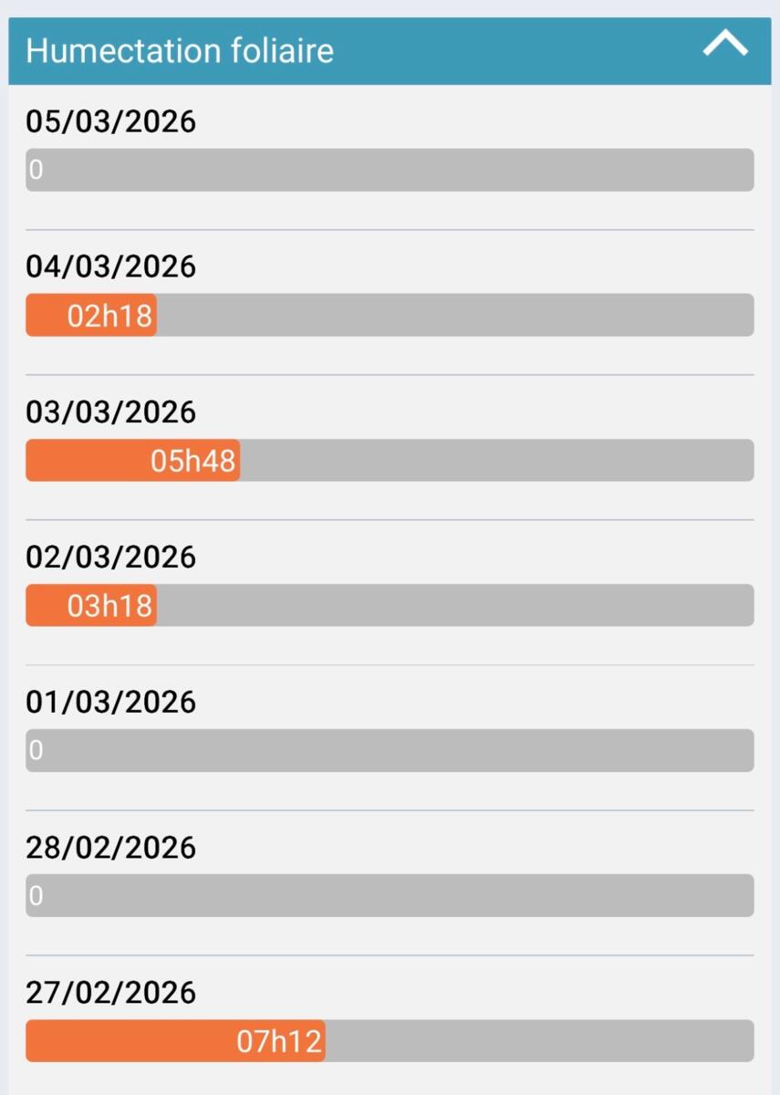The width and height of the screenshot is (780, 1095).
Task: Tap the 02/03/2026 date label
Action: pos(110,557)
